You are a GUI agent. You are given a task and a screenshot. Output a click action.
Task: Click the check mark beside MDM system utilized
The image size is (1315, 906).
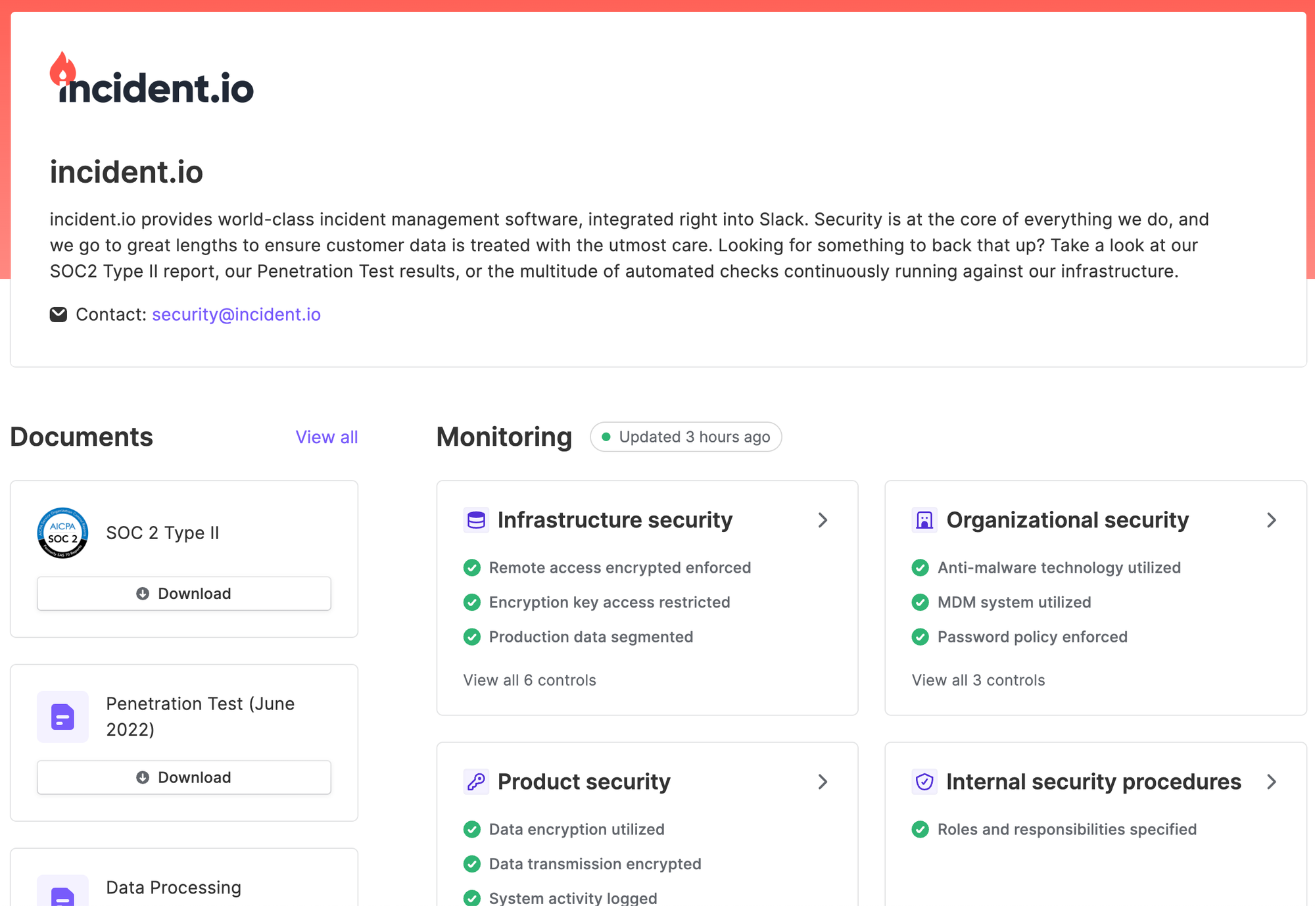(920, 602)
